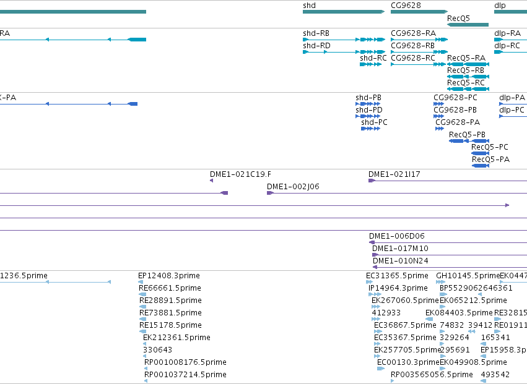
Task: Select the RecQ5-PA protein label
Action: pyautogui.click(x=490, y=160)
